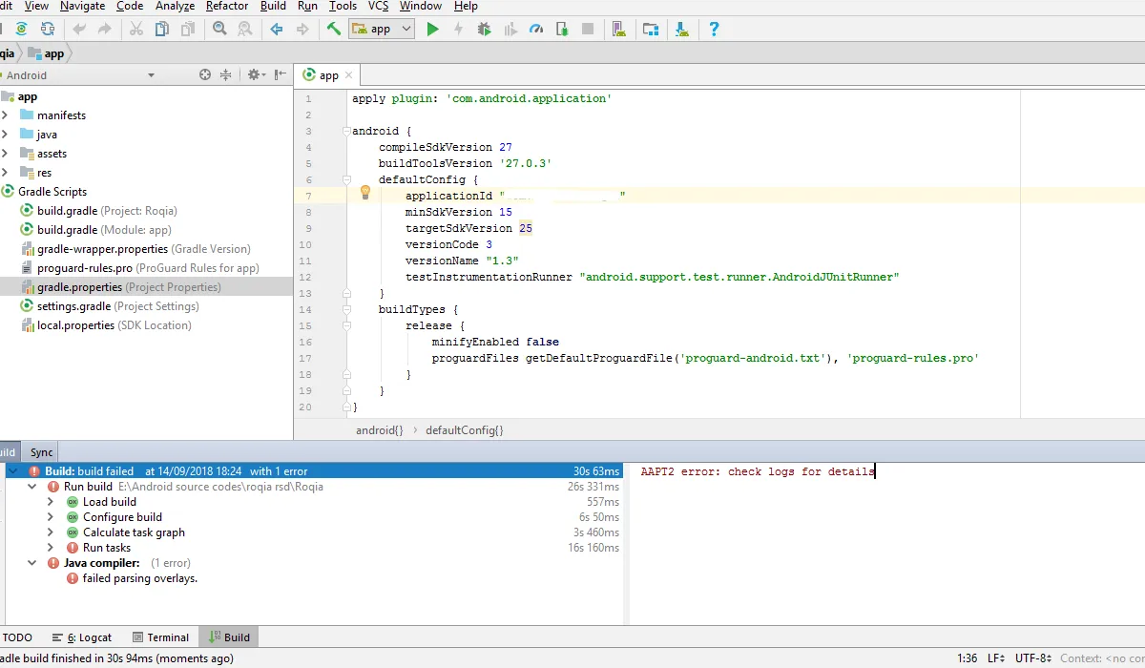Switch to the Sync tab
The width and height of the screenshot is (1145, 668).
click(41, 452)
